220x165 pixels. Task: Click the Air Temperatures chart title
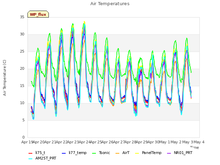(110, 4)
